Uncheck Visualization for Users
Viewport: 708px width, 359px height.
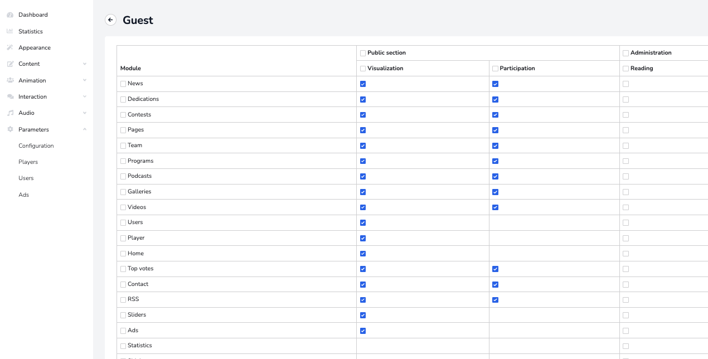(363, 223)
